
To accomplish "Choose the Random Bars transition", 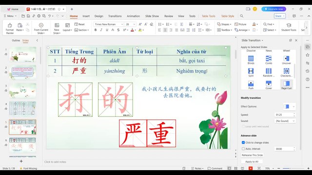I will click(x=269, y=72).
